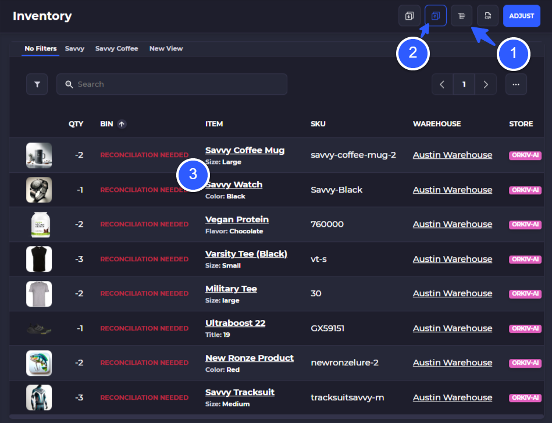The image size is (552, 423).
Task: Click SKU newronzelure-2 cell
Action: click(344, 362)
